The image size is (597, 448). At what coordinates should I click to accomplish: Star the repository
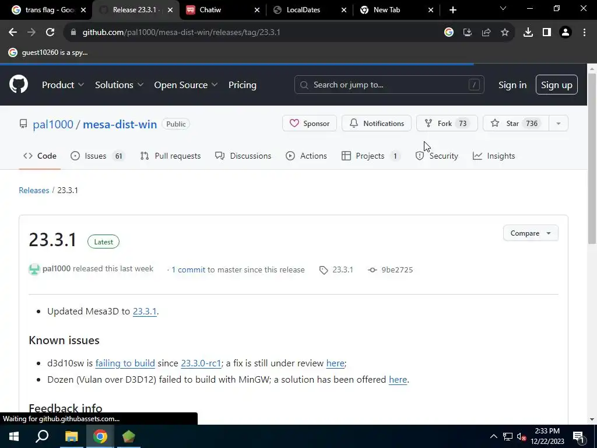point(516,124)
